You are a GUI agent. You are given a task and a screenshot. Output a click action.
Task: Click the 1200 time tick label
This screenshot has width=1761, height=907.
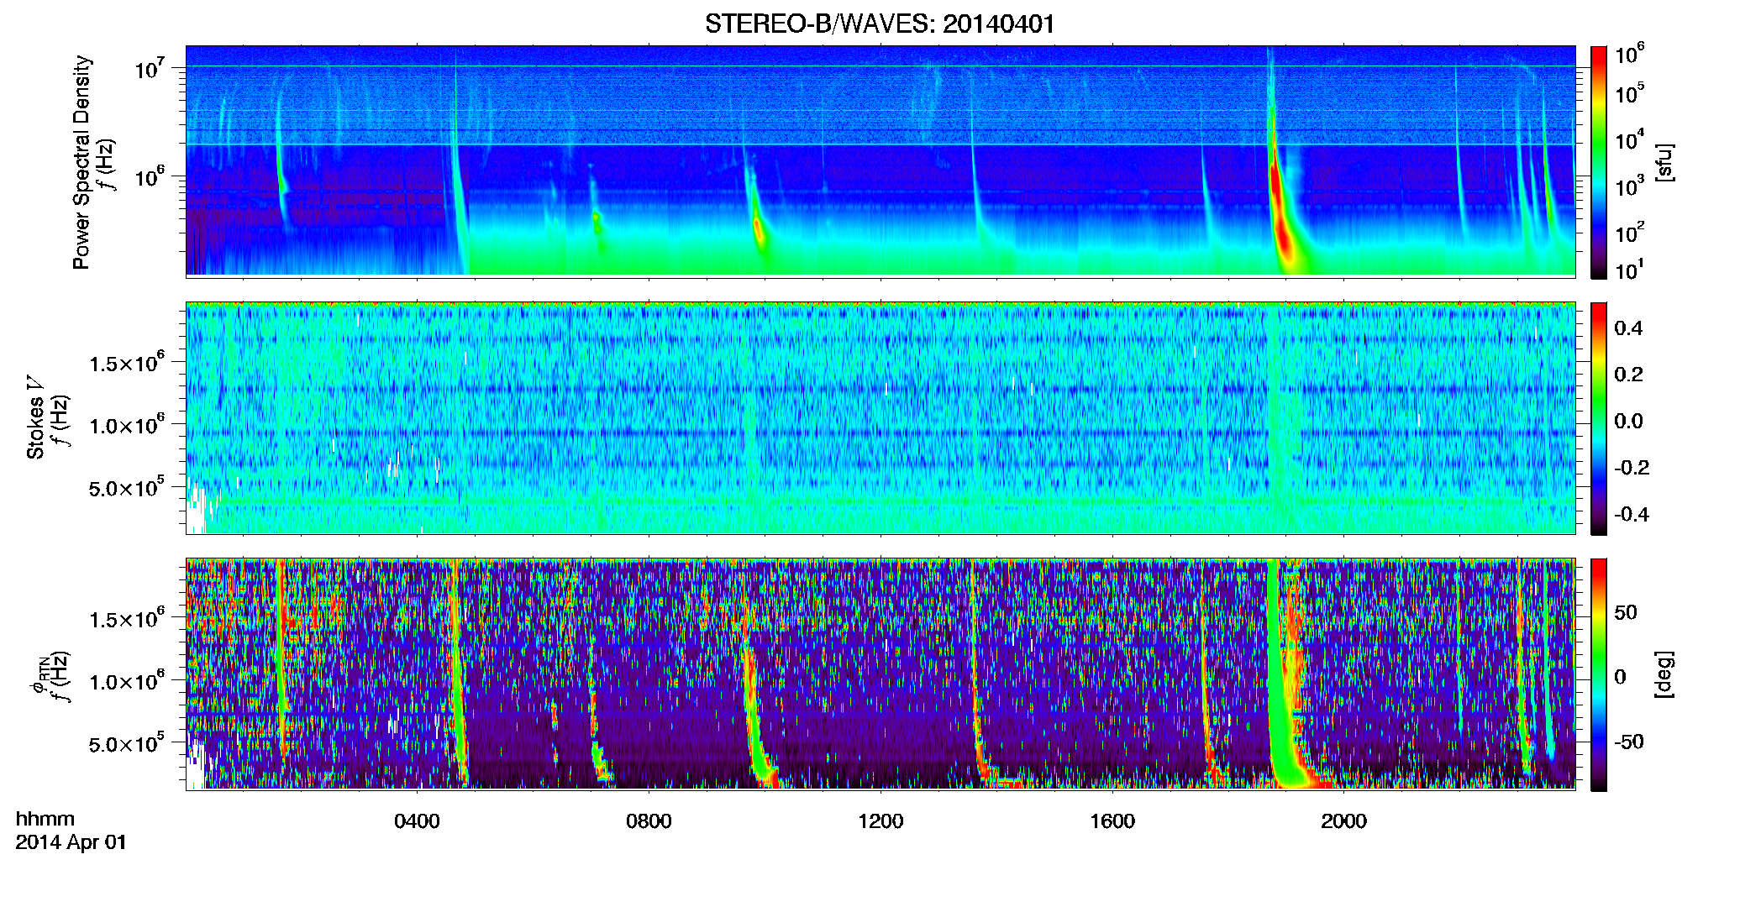click(x=880, y=821)
